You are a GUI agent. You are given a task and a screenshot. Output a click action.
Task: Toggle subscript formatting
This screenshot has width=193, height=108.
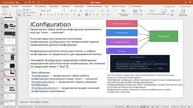coord(59,15)
